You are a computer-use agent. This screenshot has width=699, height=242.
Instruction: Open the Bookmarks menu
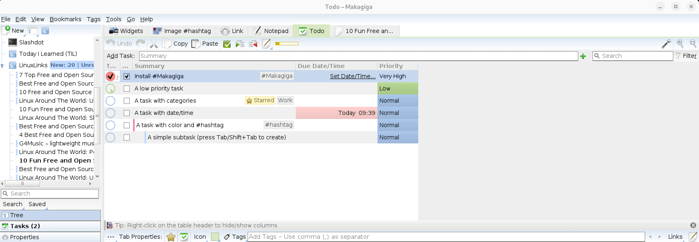(65, 19)
